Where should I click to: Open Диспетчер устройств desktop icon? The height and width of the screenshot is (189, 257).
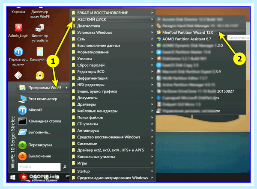pos(40,33)
